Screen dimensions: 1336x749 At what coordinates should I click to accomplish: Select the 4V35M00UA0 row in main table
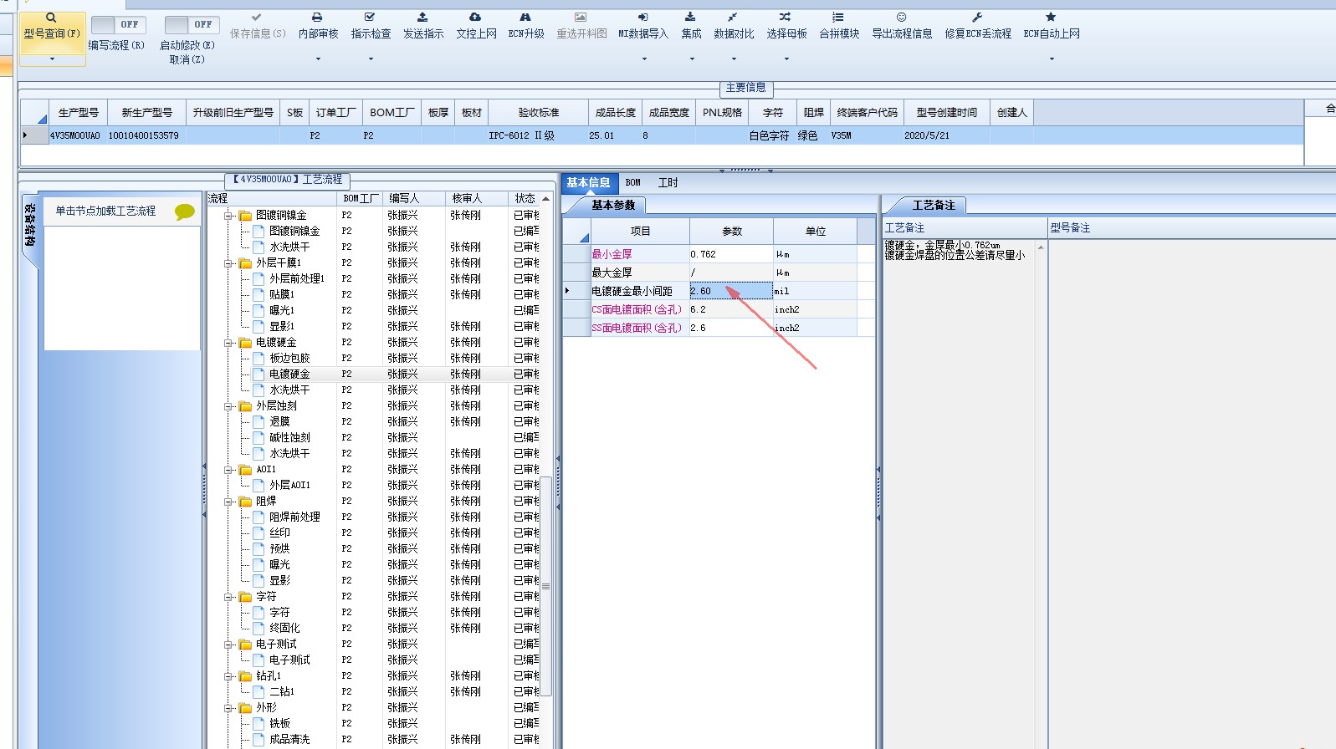coord(661,135)
